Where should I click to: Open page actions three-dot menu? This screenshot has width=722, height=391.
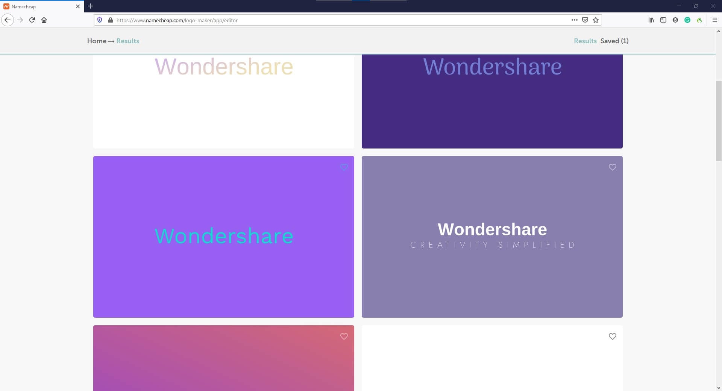pyautogui.click(x=574, y=20)
